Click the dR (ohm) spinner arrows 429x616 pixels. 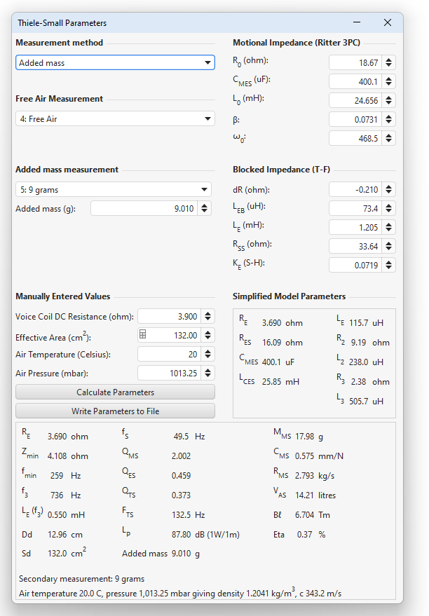click(388, 190)
